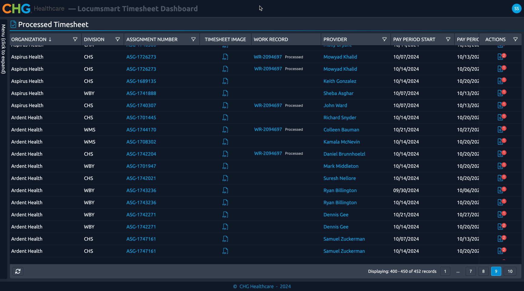Sort by the Provider column header

pyautogui.click(x=335, y=39)
